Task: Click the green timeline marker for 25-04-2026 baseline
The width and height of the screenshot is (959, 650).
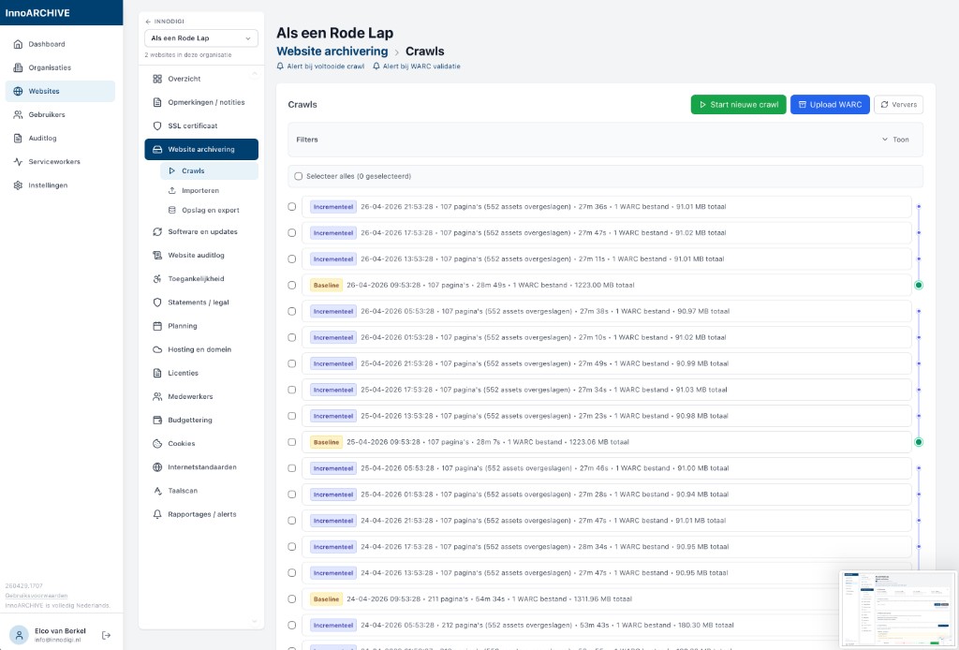Action: (919, 442)
